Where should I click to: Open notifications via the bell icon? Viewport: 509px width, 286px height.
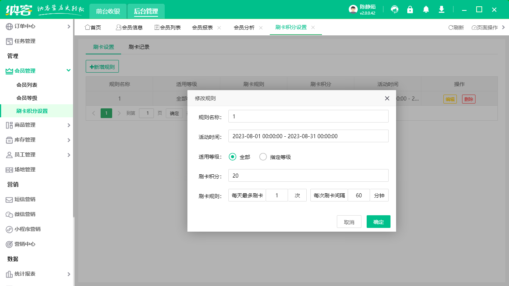point(426,9)
